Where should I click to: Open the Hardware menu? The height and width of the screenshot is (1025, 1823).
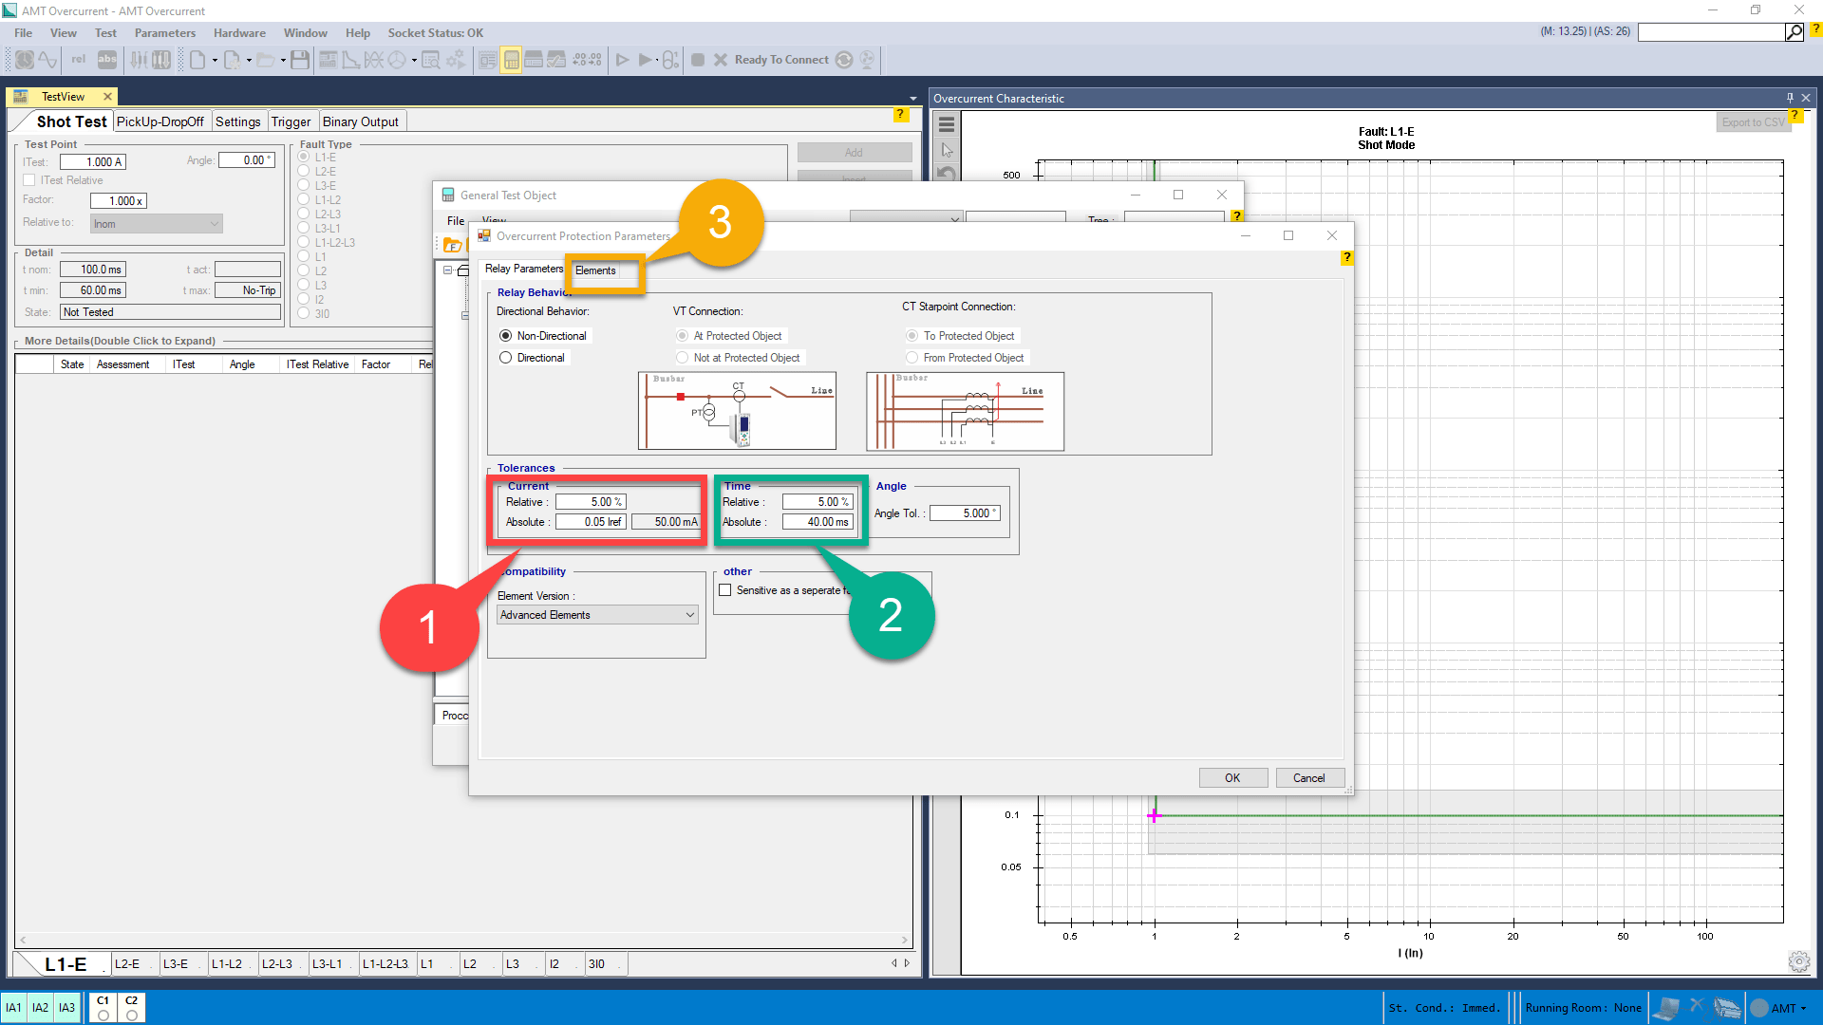point(239,33)
